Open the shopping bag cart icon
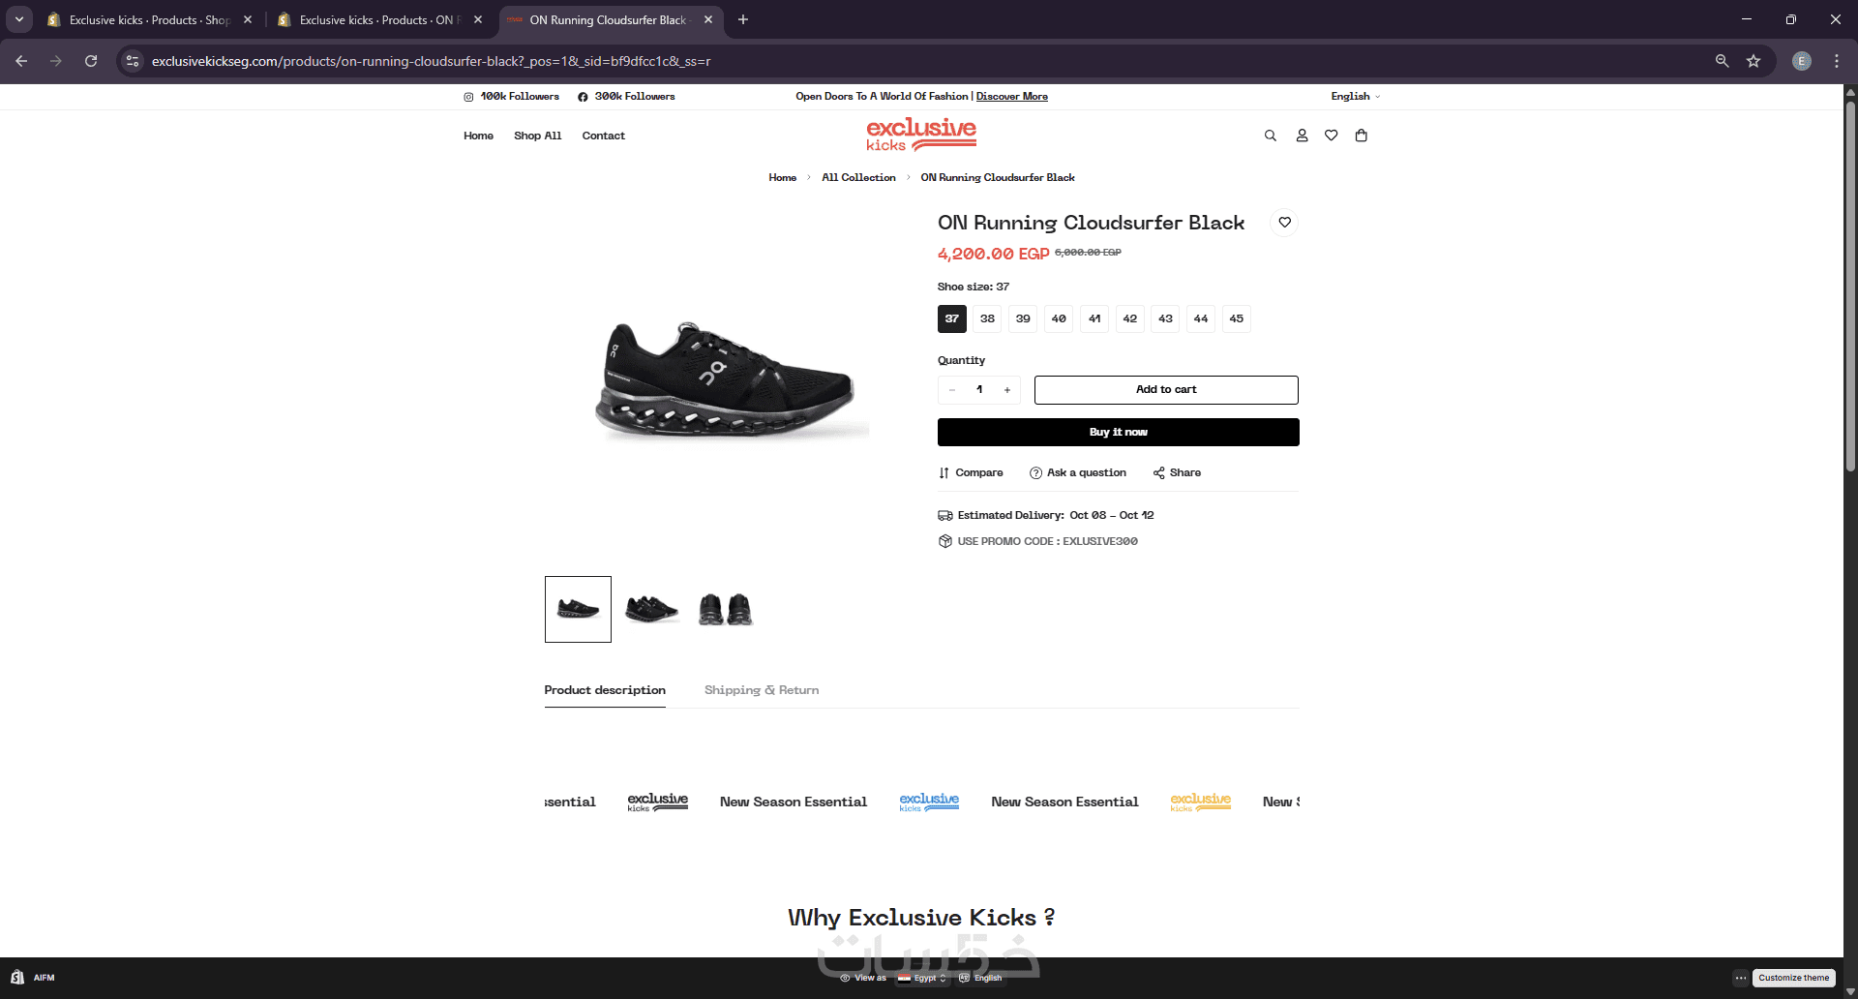Viewport: 1858px width, 999px height. click(x=1362, y=136)
